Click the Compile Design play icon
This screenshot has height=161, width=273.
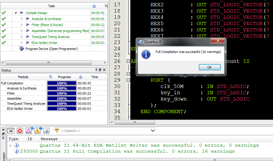point(22,13)
